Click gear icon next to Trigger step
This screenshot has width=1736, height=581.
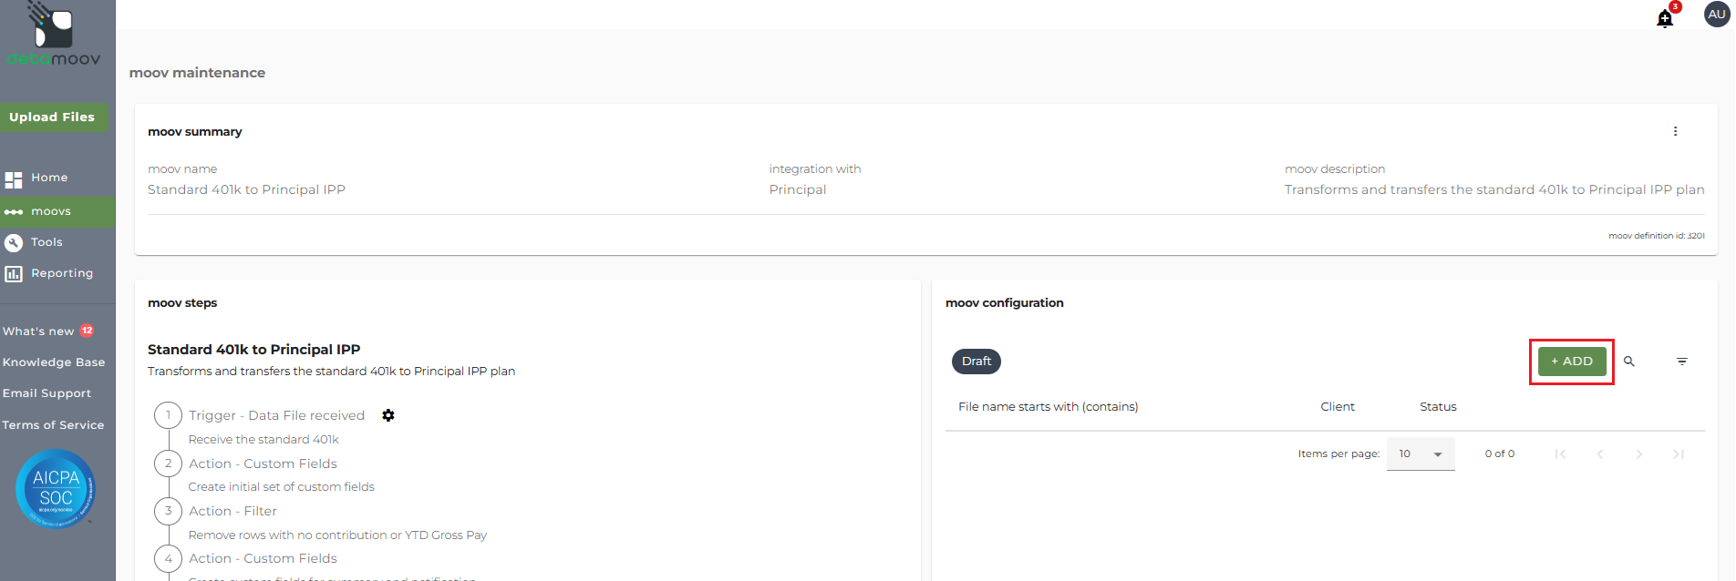click(388, 415)
